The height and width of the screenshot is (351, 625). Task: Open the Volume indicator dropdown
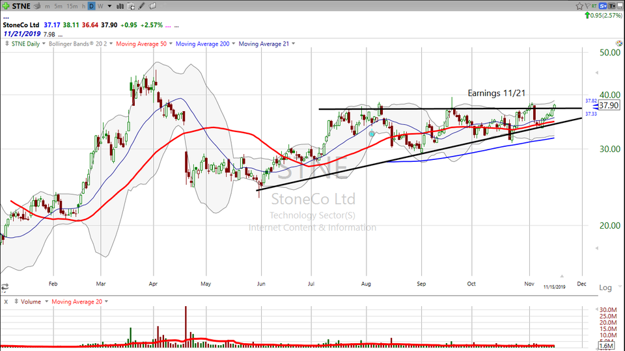pyautogui.click(x=46, y=302)
